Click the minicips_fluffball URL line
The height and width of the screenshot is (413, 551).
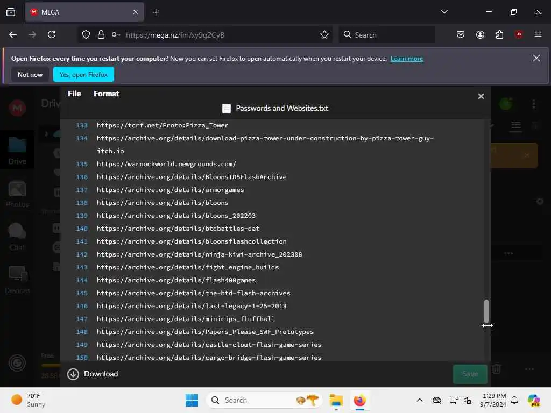coord(186,319)
